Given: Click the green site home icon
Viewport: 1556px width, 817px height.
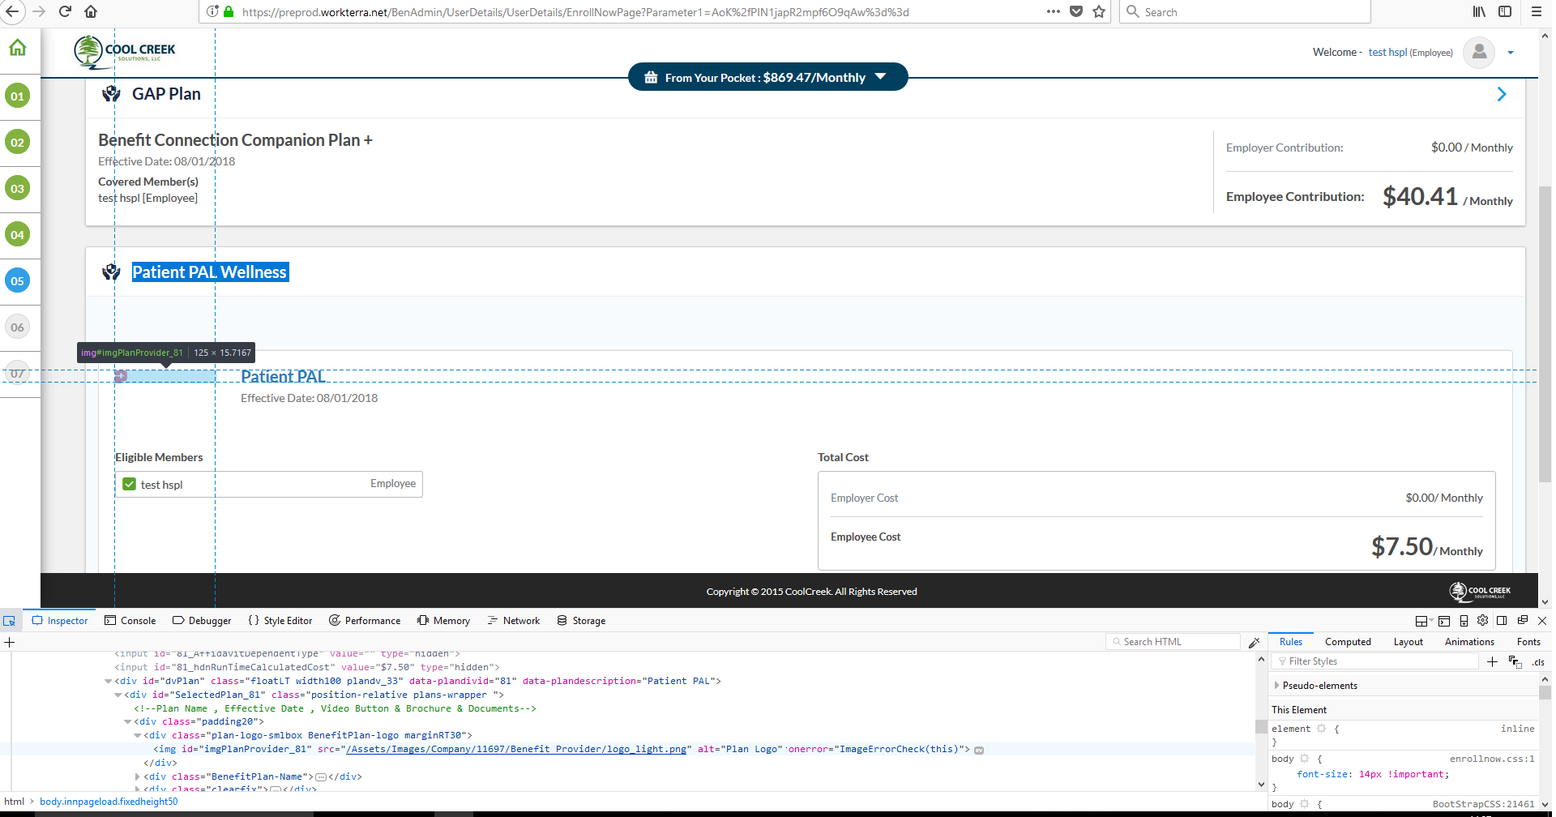Looking at the screenshot, I should coord(18,48).
